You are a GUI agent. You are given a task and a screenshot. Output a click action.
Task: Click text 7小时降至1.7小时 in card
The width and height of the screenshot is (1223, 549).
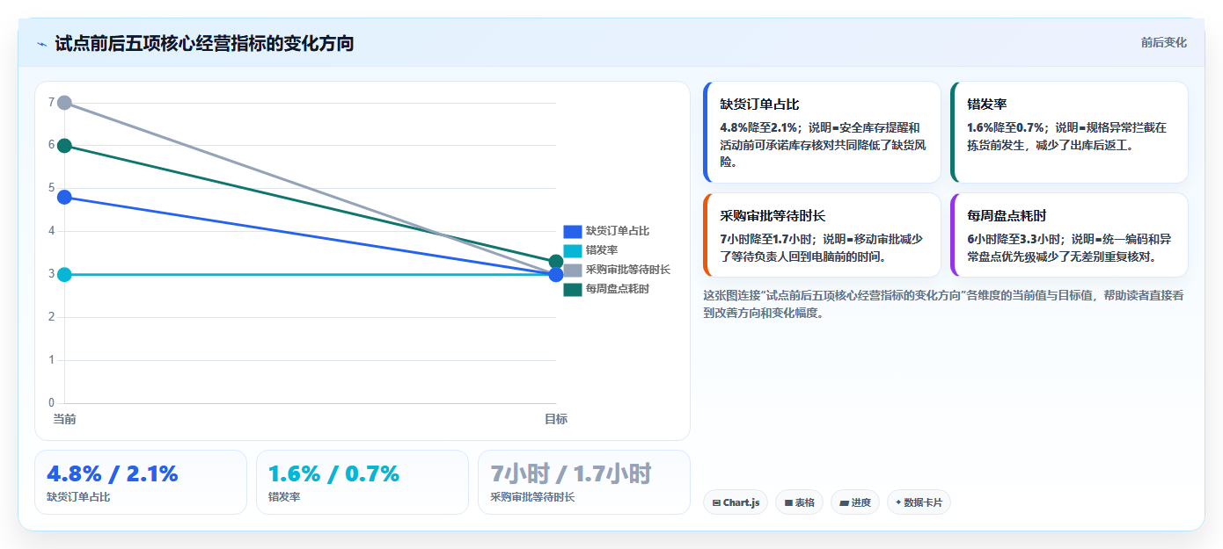[x=765, y=239]
